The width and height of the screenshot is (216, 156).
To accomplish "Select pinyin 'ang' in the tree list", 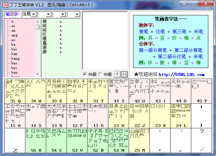I will [14, 35].
